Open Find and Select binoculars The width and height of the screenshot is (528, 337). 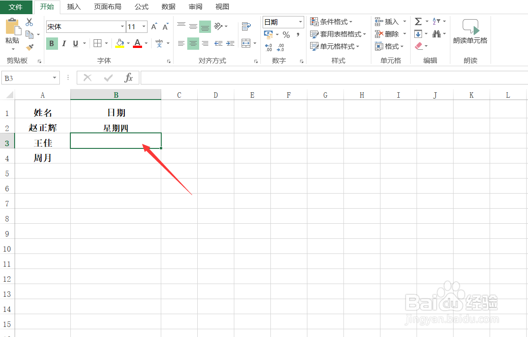(437, 34)
